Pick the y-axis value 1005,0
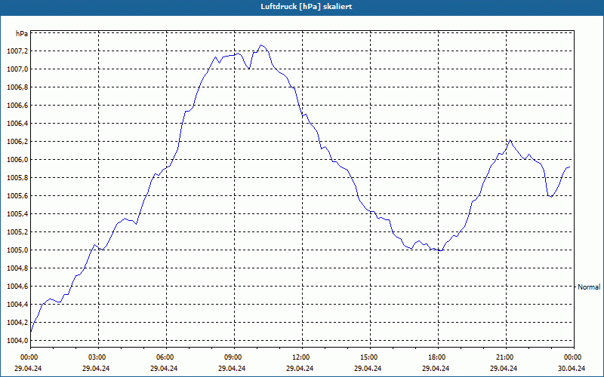Screen dimensions: 604x377 (17, 250)
